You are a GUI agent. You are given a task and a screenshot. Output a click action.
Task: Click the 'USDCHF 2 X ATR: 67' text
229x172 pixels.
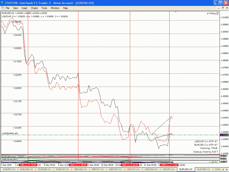[206, 141]
